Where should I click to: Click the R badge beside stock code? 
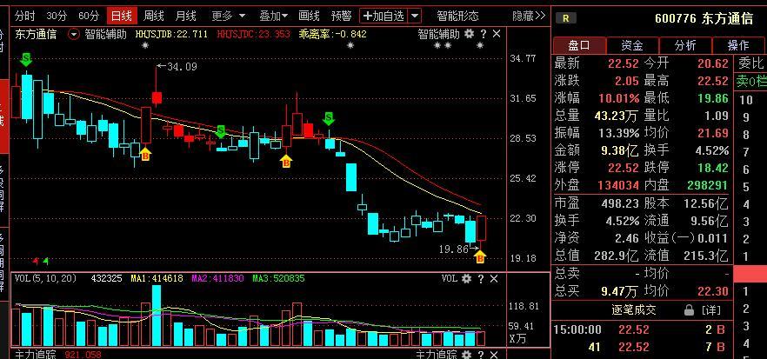(566, 18)
